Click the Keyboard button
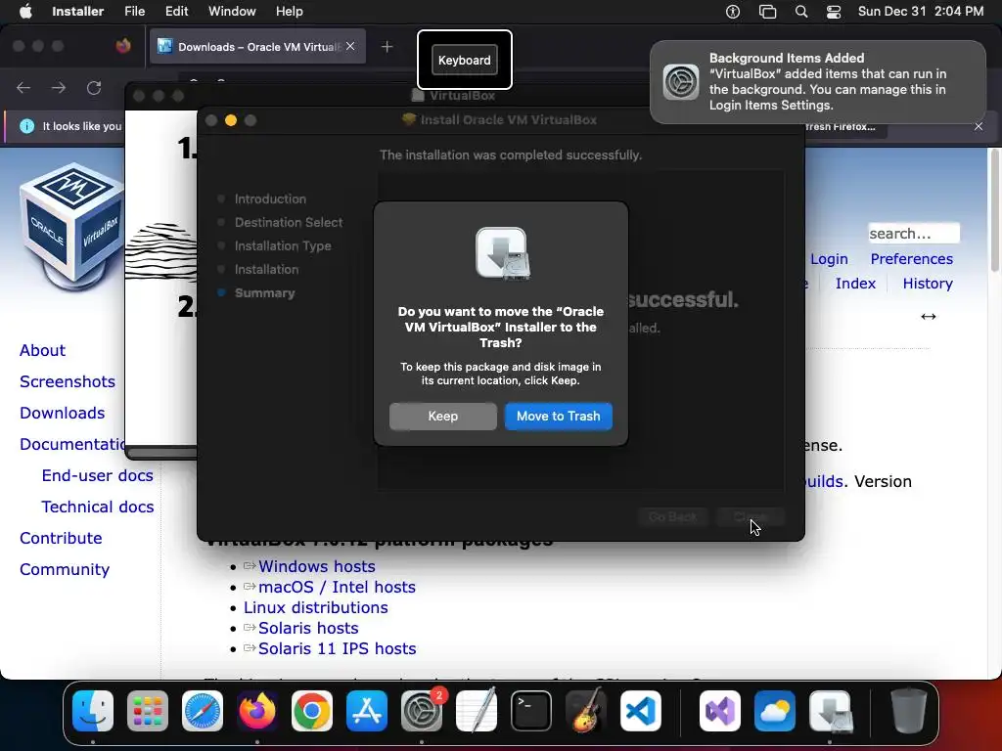This screenshot has height=751, width=1002. (x=465, y=60)
